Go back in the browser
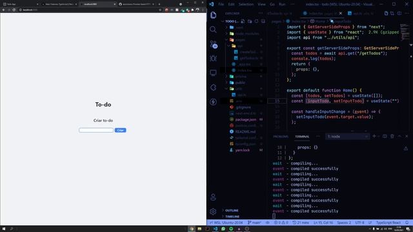This screenshot has width=413, height=232. (x=4, y=10)
